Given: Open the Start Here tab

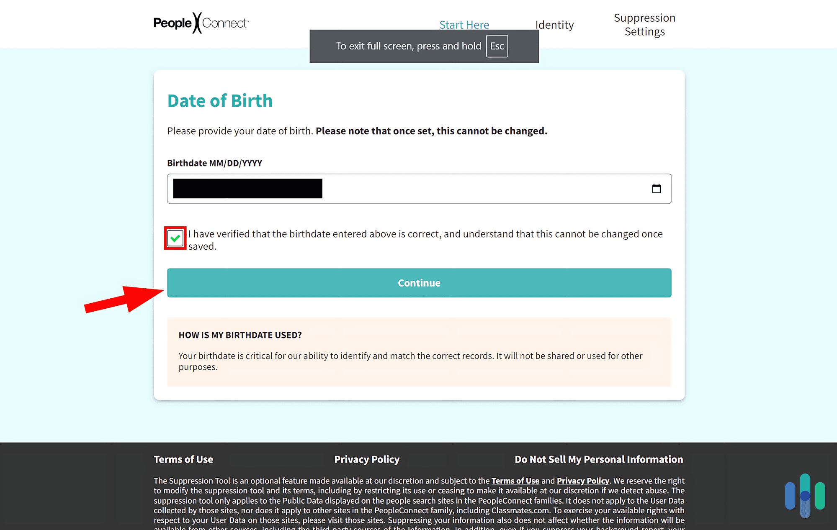Looking at the screenshot, I should [x=464, y=25].
